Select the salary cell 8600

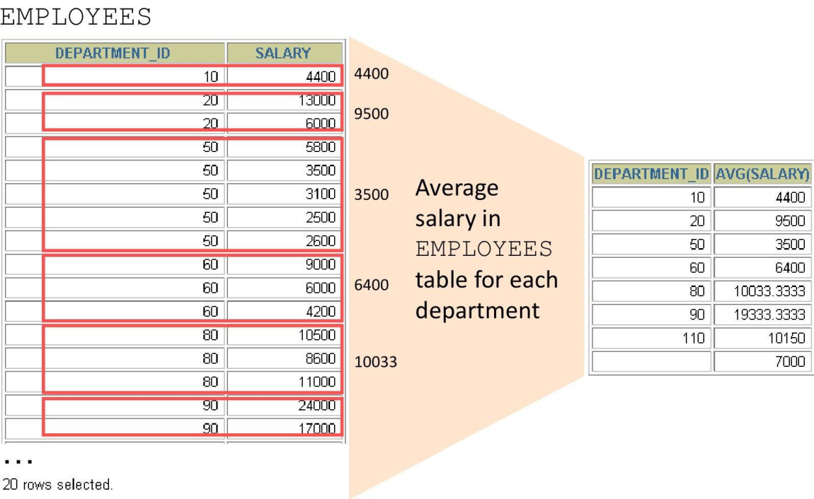(x=285, y=358)
